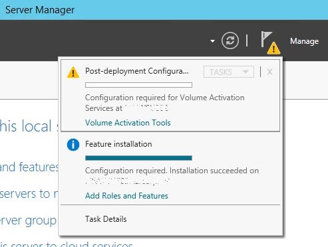Click the 'servers to' link behind the popup
328x247 pixels.
point(29,194)
